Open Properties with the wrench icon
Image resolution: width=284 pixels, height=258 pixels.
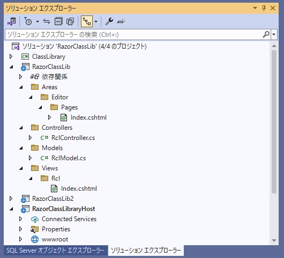point(109,21)
